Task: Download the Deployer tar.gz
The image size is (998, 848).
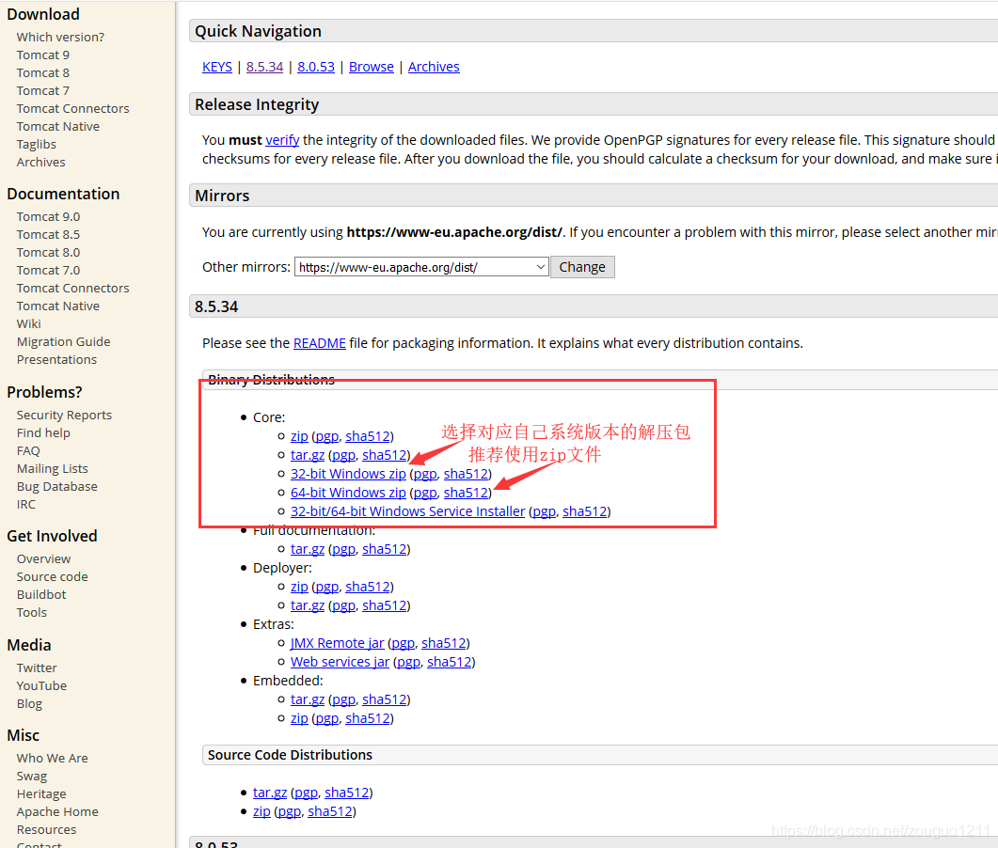Action: point(308,605)
